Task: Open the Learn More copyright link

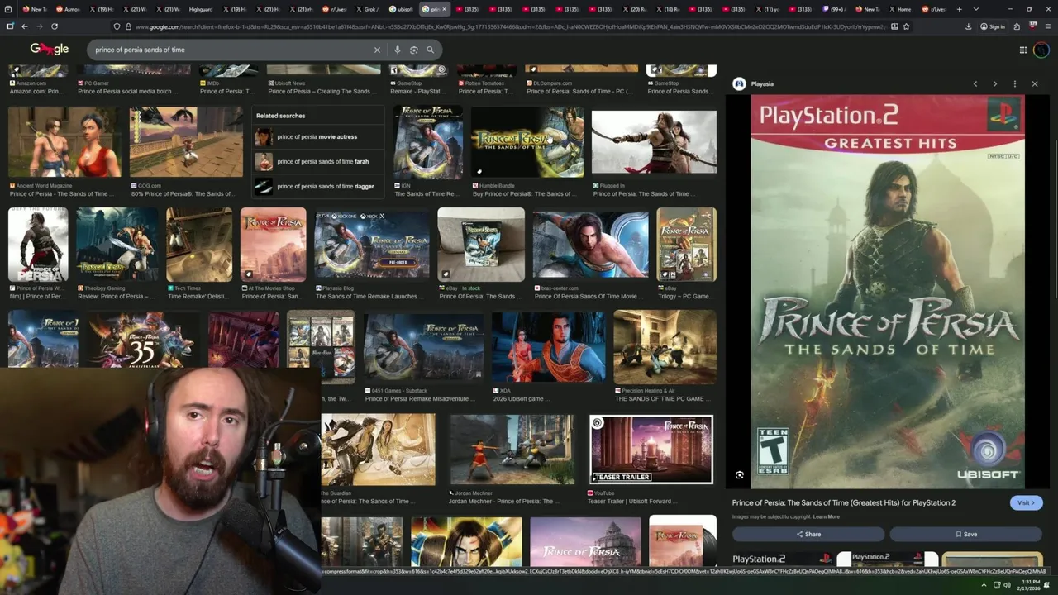Action: [x=826, y=517]
